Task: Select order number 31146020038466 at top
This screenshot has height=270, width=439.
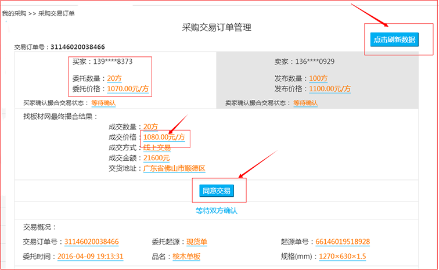Action: [x=78, y=47]
